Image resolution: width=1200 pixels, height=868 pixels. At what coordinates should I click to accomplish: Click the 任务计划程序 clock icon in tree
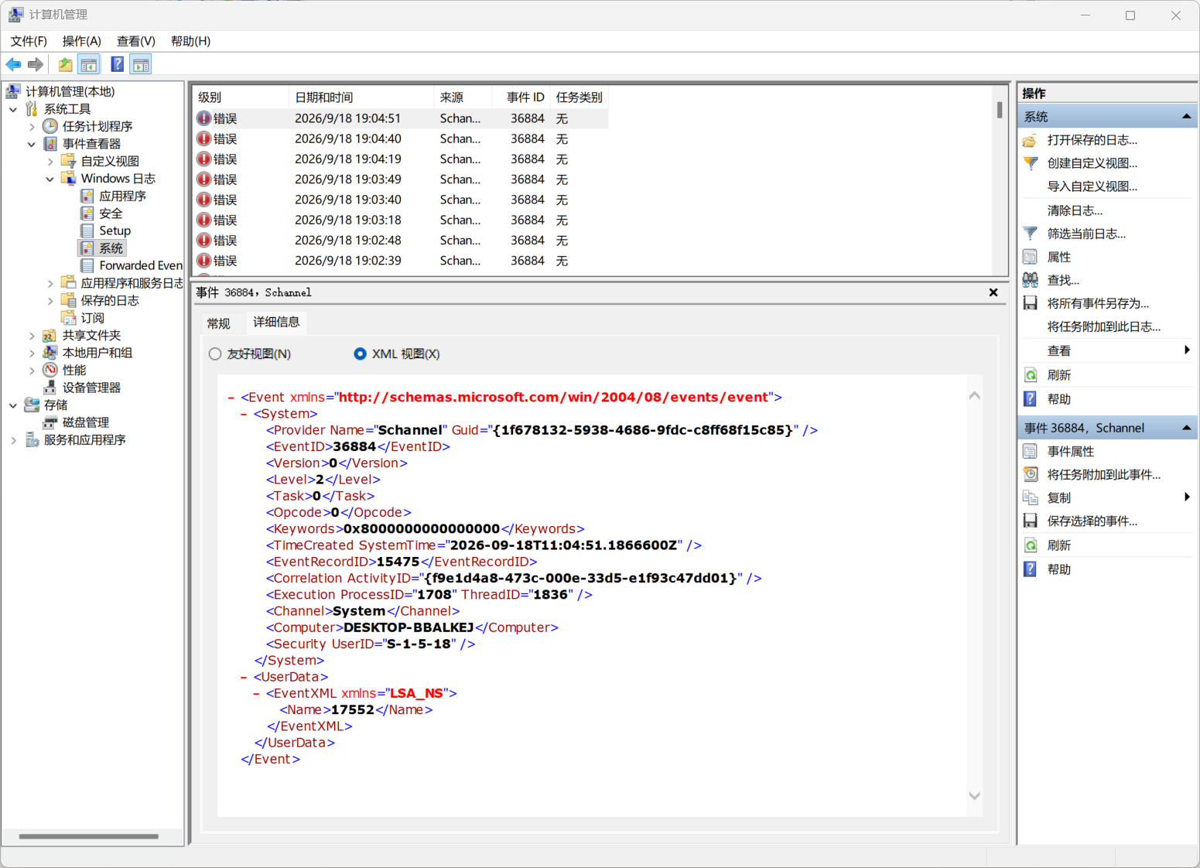tap(50, 126)
